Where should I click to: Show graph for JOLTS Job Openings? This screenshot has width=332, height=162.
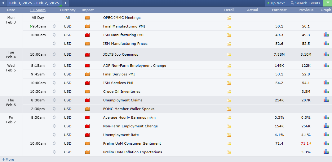point(326,54)
